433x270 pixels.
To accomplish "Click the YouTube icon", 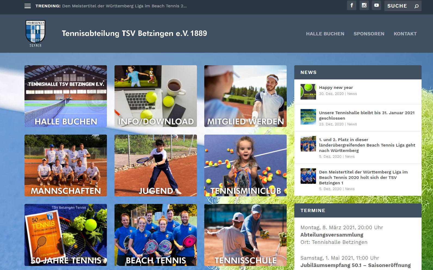I will [x=376, y=5].
